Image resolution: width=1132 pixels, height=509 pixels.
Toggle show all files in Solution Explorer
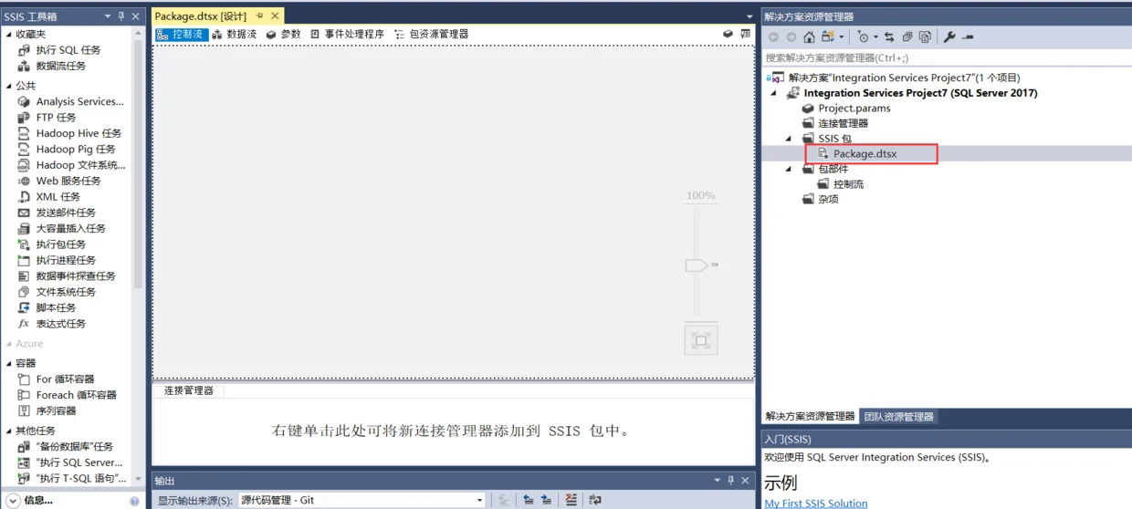(926, 37)
